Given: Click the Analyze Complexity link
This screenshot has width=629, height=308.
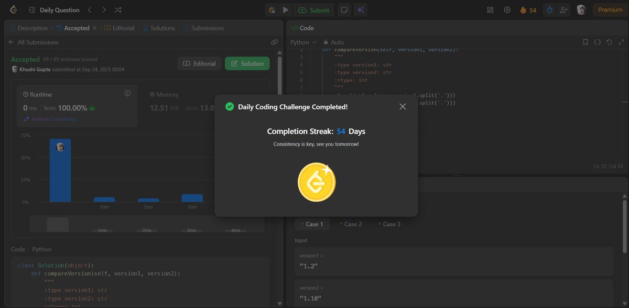Looking at the screenshot, I should point(50,119).
